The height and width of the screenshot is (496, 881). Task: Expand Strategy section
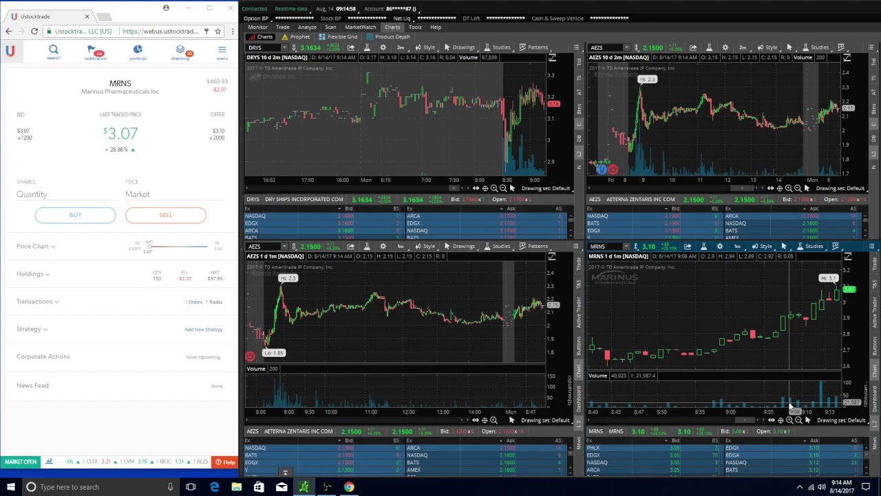click(32, 329)
